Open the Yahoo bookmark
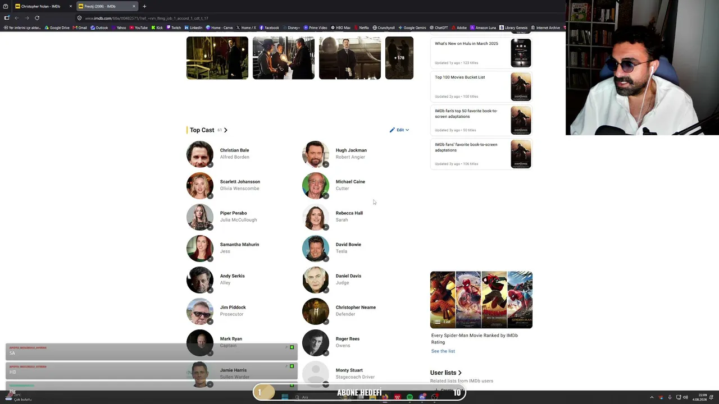Image resolution: width=719 pixels, height=404 pixels. pos(119,27)
